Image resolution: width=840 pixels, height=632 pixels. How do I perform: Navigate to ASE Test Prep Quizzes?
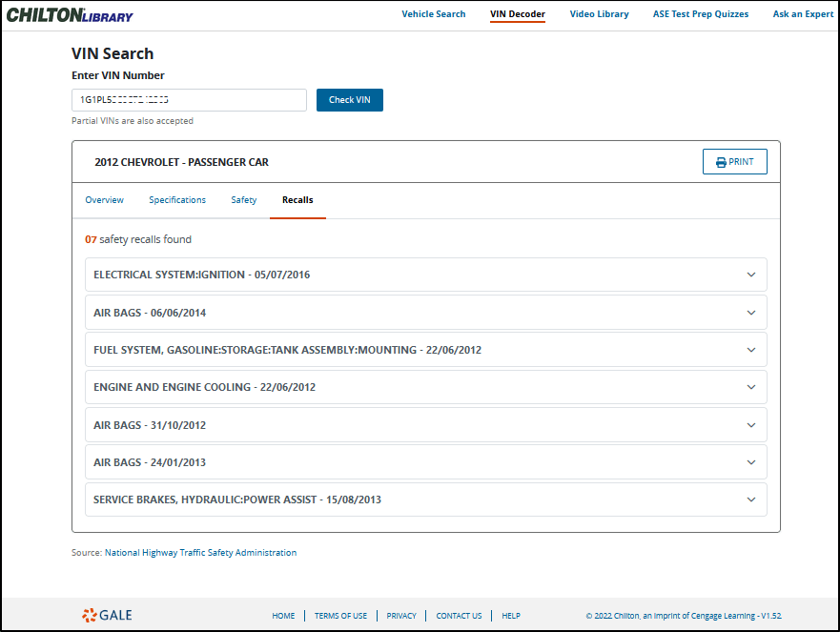click(x=700, y=14)
